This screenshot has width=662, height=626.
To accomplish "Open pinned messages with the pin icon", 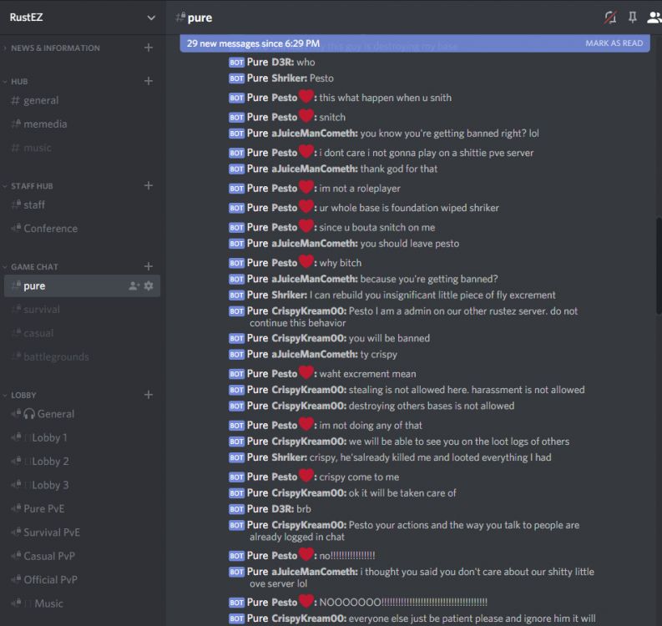I will click(632, 18).
